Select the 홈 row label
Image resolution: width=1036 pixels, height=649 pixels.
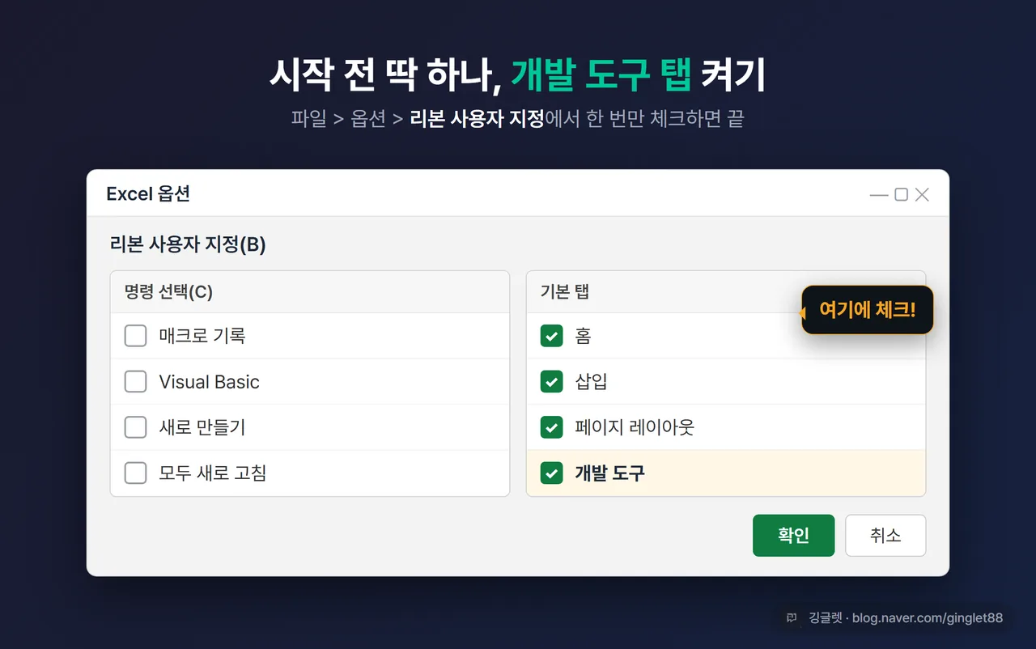583,336
